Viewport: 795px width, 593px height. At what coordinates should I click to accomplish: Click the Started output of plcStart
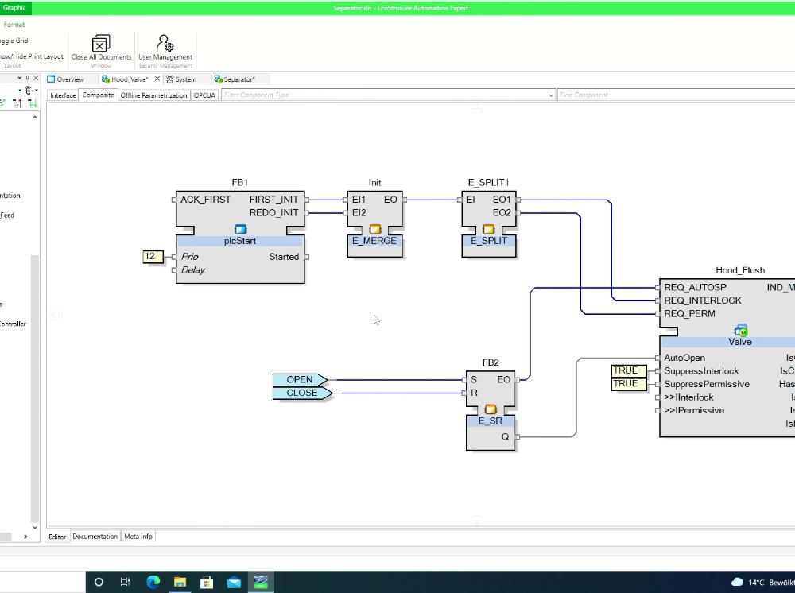click(x=284, y=257)
